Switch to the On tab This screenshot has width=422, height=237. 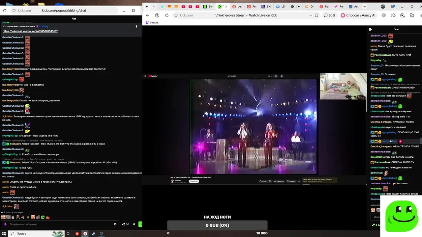(310, 7)
